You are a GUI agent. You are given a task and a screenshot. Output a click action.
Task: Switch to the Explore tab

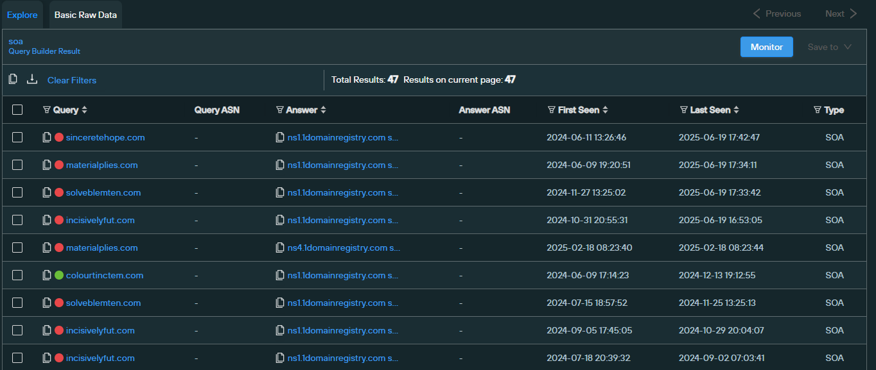tap(22, 14)
